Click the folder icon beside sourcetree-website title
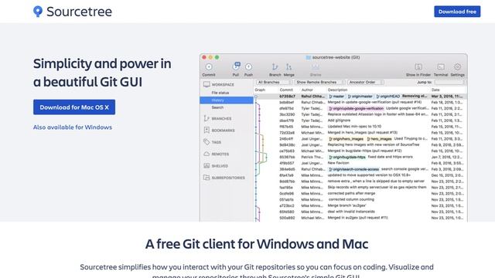 pyautogui.click(x=309, y=57)
